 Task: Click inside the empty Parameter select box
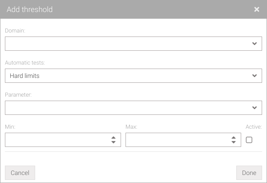coord(133,108)
